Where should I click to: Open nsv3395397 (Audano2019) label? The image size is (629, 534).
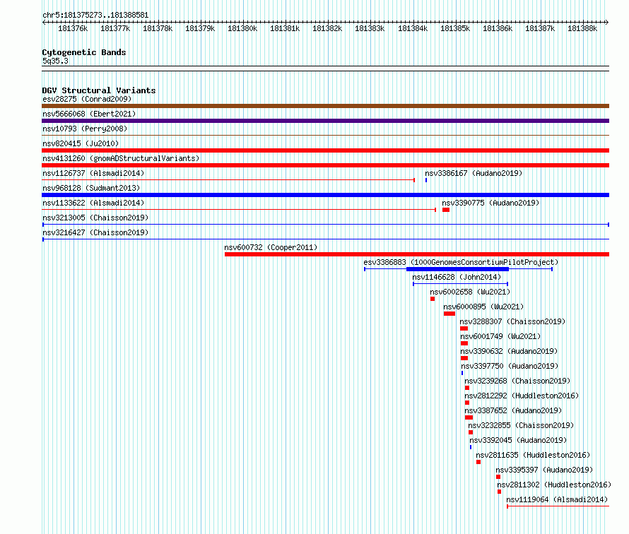click(544, 470)
